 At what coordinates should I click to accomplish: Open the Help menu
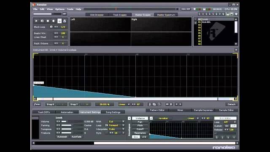pos(78,9)
